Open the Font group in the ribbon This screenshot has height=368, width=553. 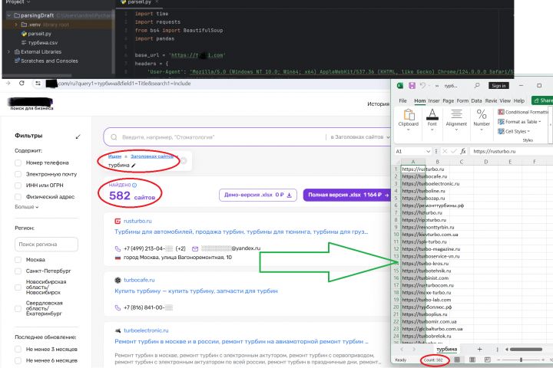(x=432, y=120)
